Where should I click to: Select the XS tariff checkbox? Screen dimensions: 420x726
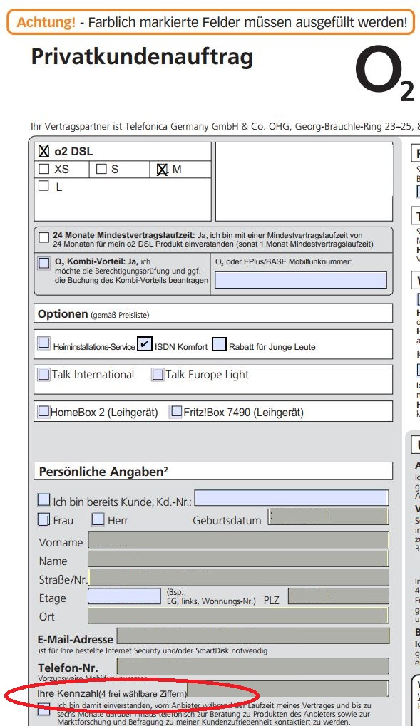coord(44,169)
